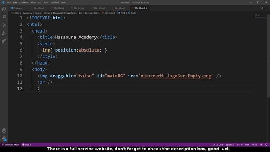The width and height of the screenshot is (270, 152).
Task: Open the Go menu
Action: click(x=40, y=3)
